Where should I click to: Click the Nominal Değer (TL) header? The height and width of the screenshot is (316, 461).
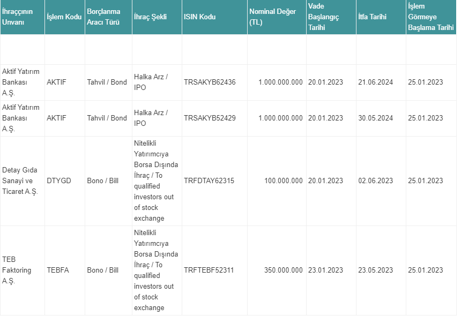click(x=272, y=17)
